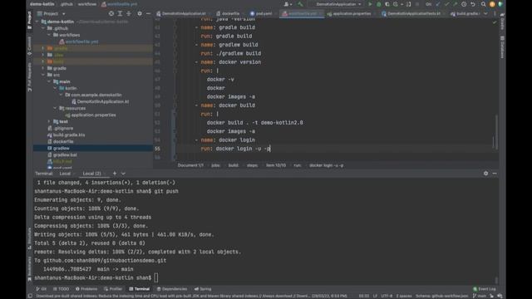Open the Git tool window button
The height and width of the screenshot is (299, 532).
click(x=41, y=289)
